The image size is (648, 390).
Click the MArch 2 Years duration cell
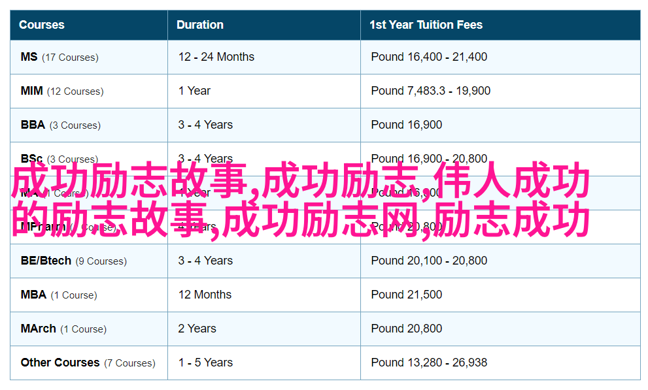197,329
